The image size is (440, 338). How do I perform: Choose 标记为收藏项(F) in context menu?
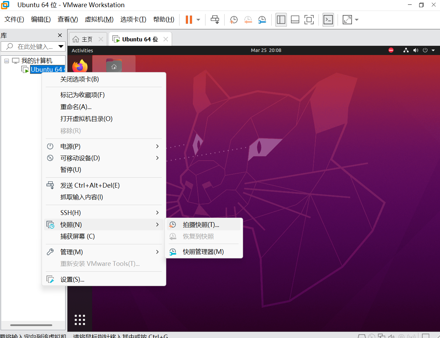click(x=104, y=95)
